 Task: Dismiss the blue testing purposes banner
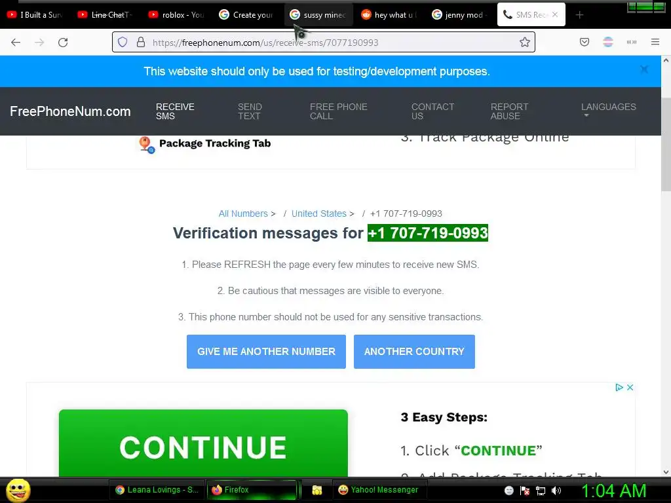coord(644,69)
